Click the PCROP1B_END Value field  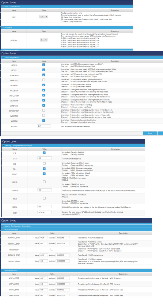coord(44,261)
